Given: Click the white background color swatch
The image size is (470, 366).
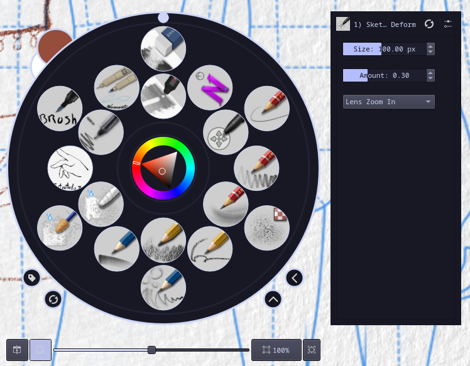Looking at the screenshot, I should 36,67.
